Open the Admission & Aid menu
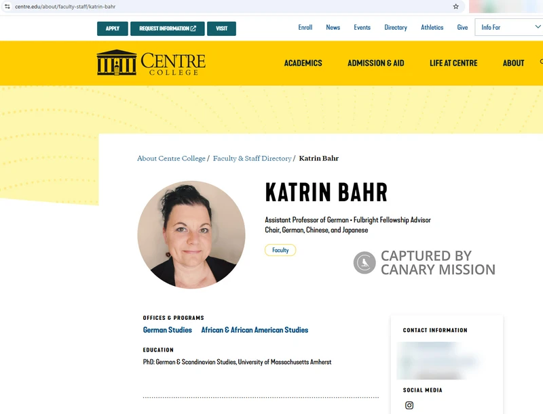Viewport: 543px width, 414px height. [376, 63]
